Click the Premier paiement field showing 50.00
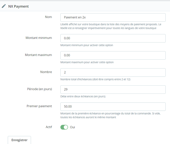The height and width of the screenshot is (144, 170). (x=113, y=106)
